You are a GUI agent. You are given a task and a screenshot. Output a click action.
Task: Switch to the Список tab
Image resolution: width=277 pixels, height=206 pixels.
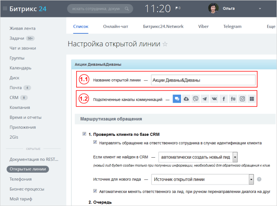(81, 27)
